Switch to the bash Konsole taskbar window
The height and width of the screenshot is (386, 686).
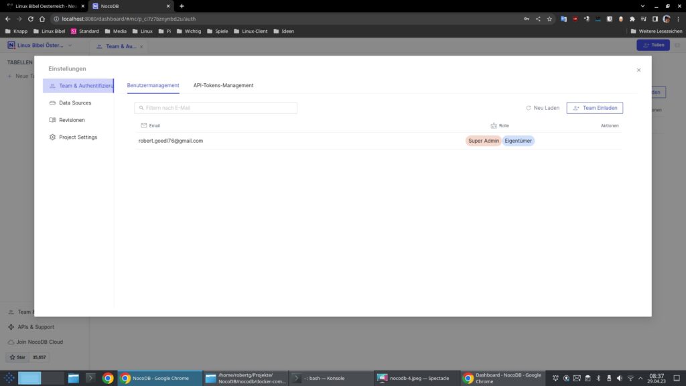(331, 378)
